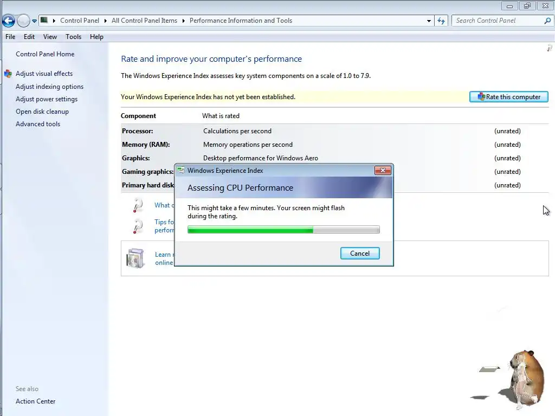Open Action Center link

[x=35, y=401]
